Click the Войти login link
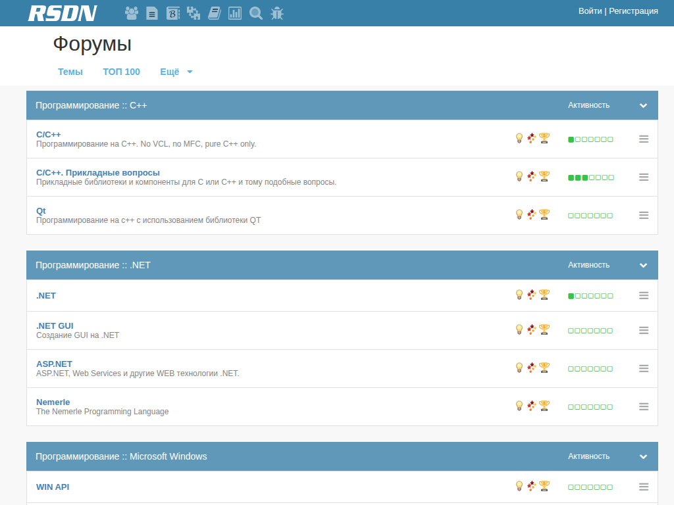The width and height of the screenshot is (674, 505). click(x=590, y=11)
